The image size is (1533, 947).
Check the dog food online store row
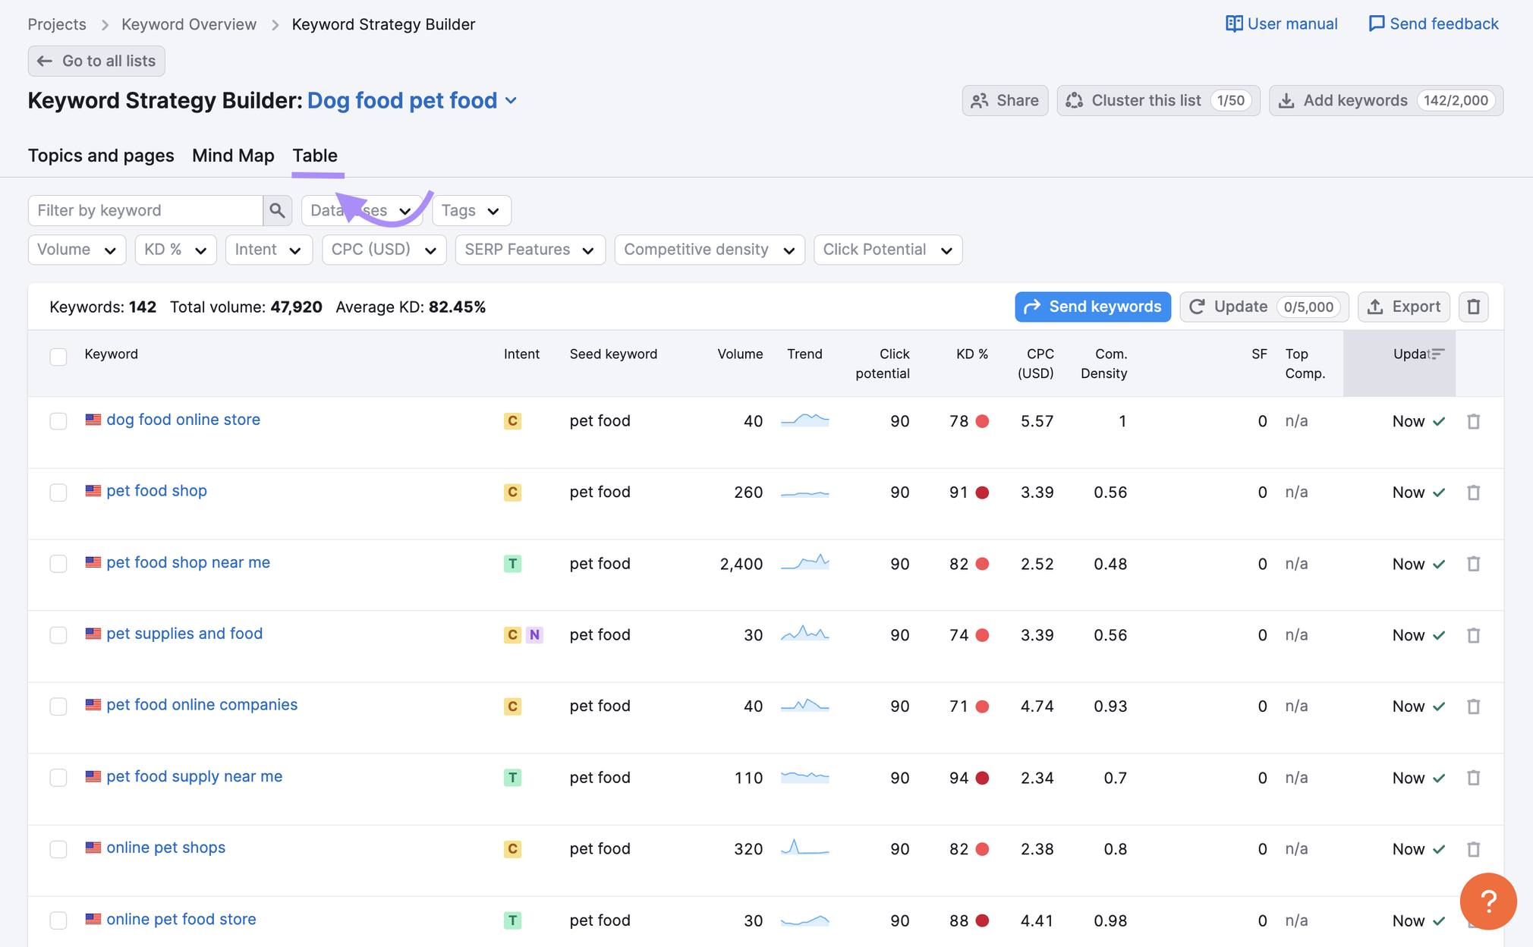tap(58, 421)
